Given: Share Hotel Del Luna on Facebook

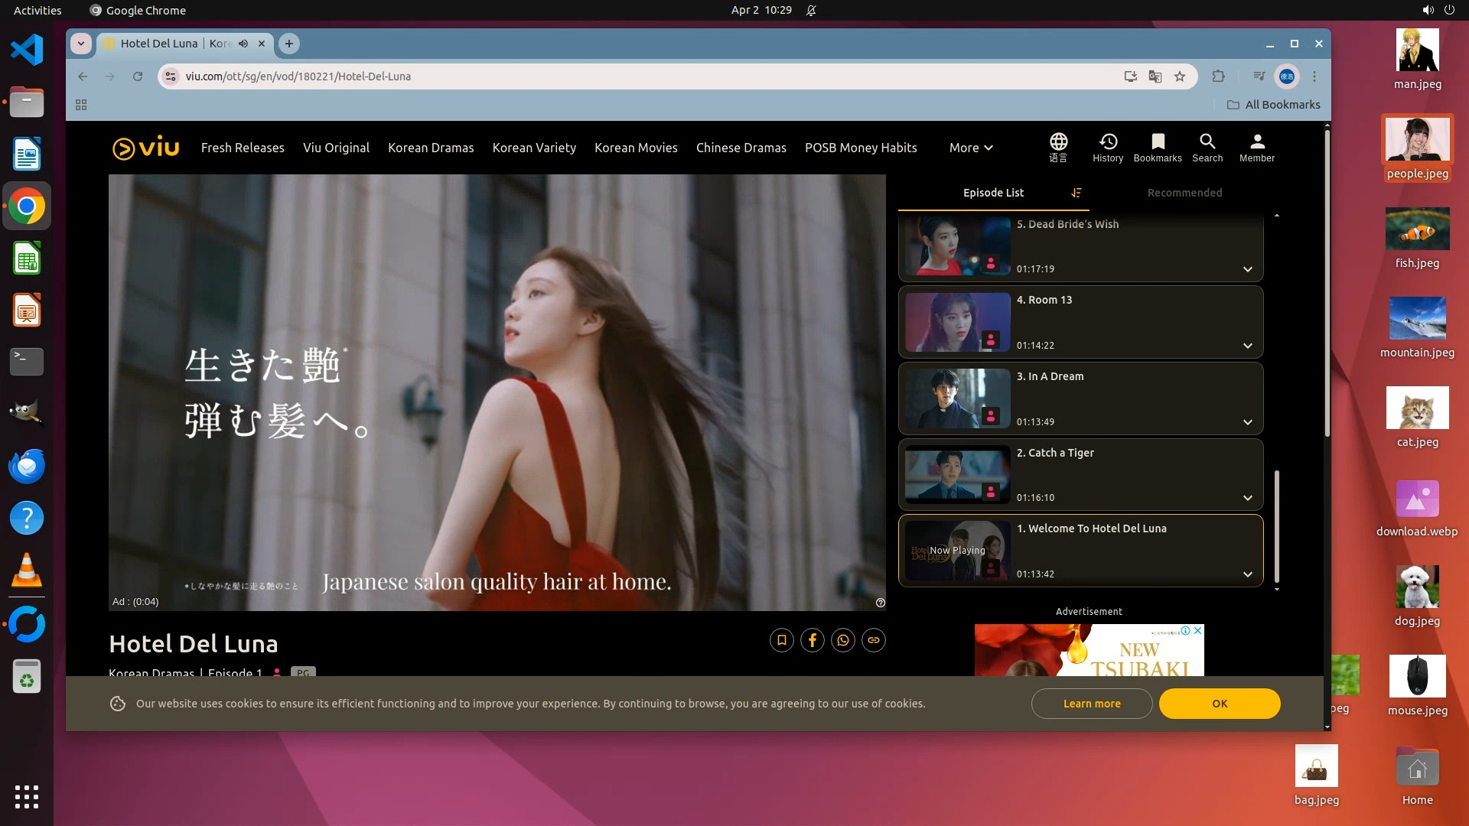Looking at the screenshot, I should click(813, 640).
